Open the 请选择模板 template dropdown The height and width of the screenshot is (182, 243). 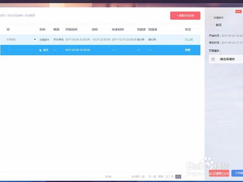click(226, 59)
